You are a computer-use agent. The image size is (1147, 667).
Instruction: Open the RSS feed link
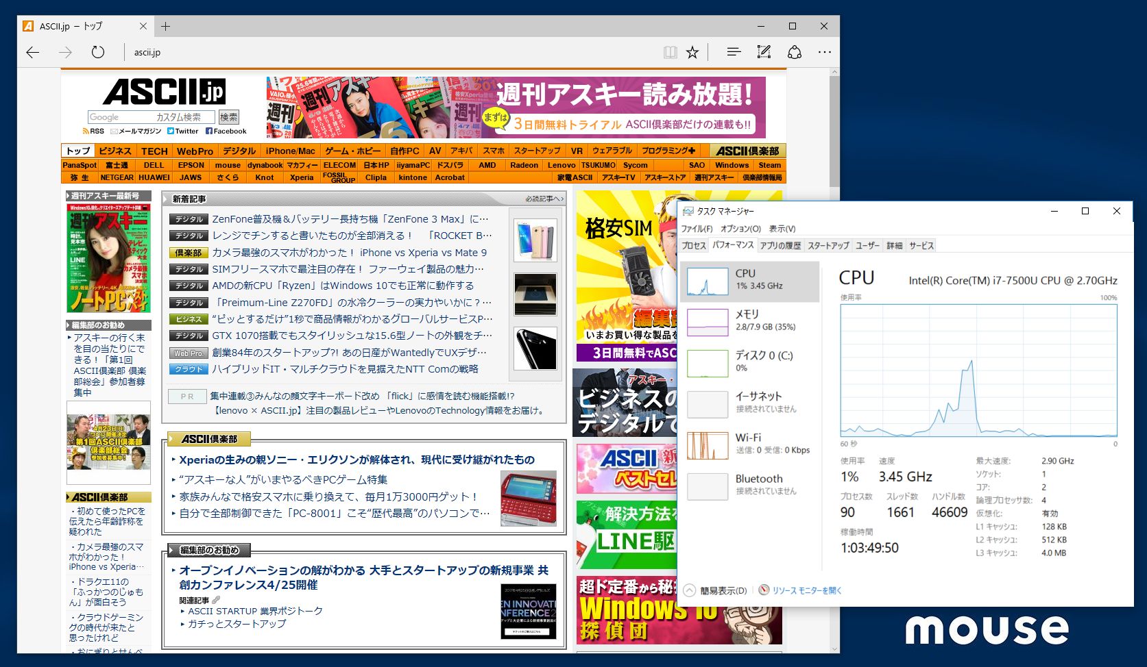[93, 131]
